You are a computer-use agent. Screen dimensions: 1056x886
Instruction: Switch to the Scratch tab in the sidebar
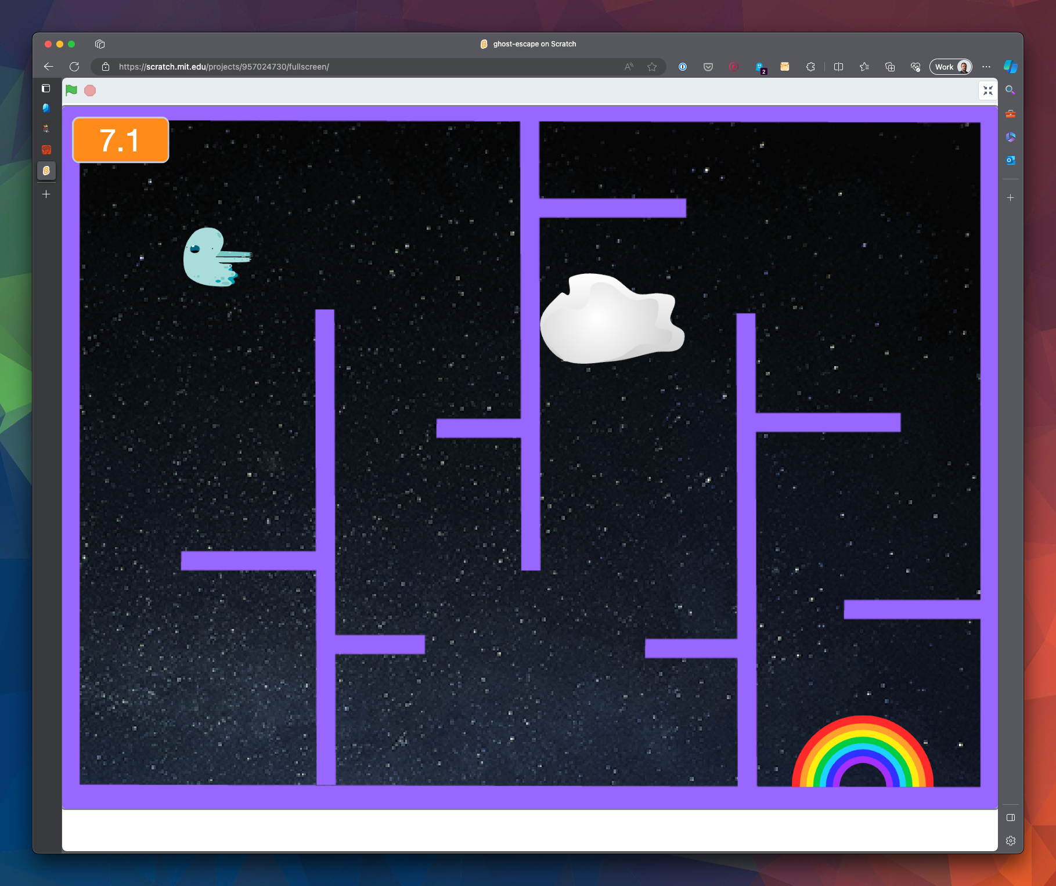pyautogui.click(x=46, y=171)
